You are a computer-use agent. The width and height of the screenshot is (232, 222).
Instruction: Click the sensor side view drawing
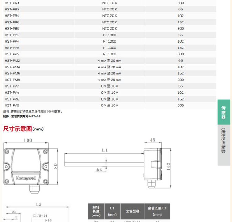click(x=153, y=164)
